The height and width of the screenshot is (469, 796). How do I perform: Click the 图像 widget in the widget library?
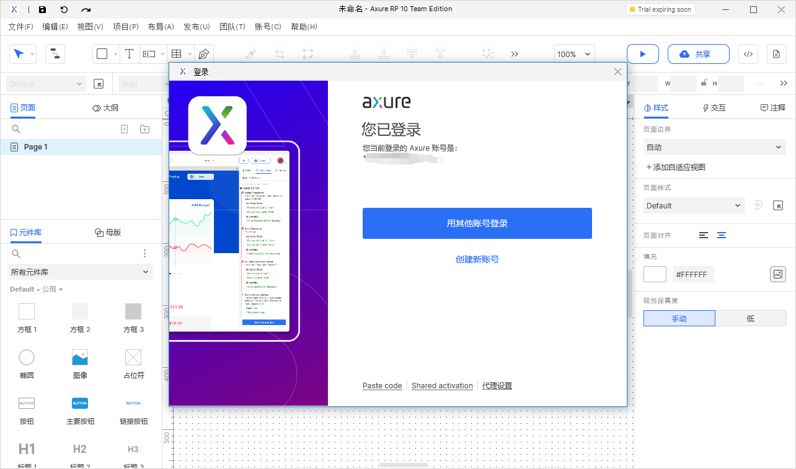[80, 357]
